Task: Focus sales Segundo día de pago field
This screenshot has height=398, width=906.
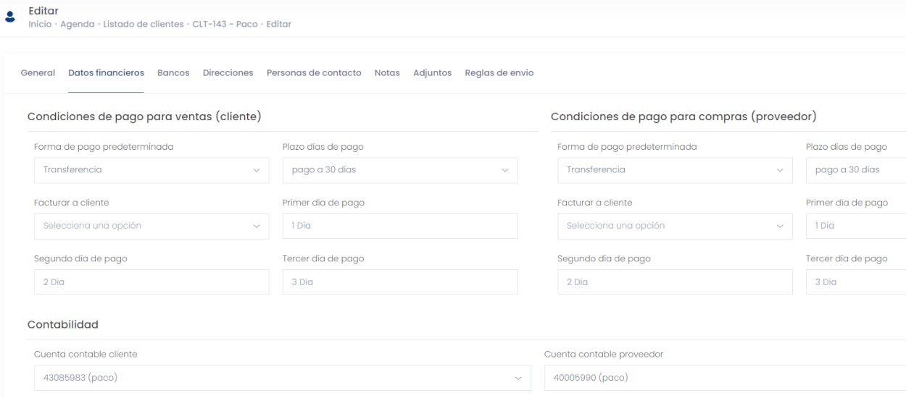Action: tap(151, 282)
